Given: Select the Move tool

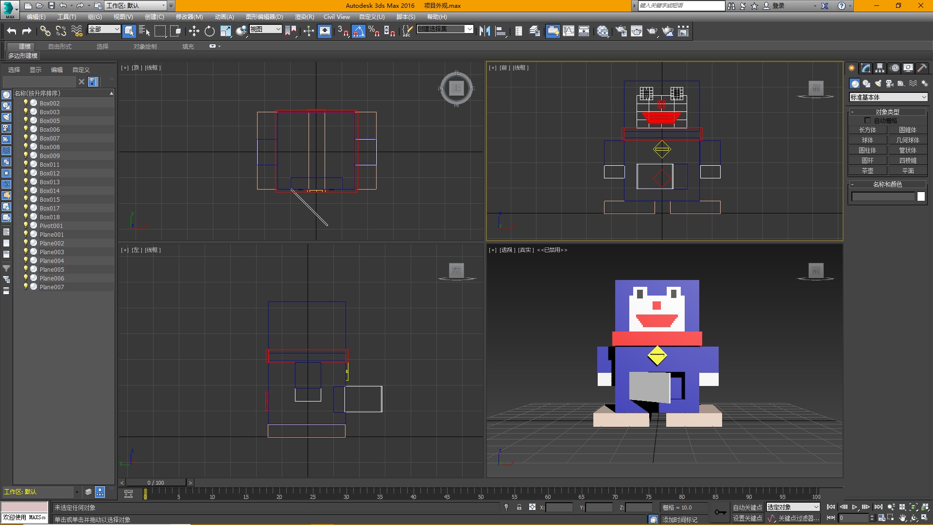Looking at the screenshot, I should point(194,31).
